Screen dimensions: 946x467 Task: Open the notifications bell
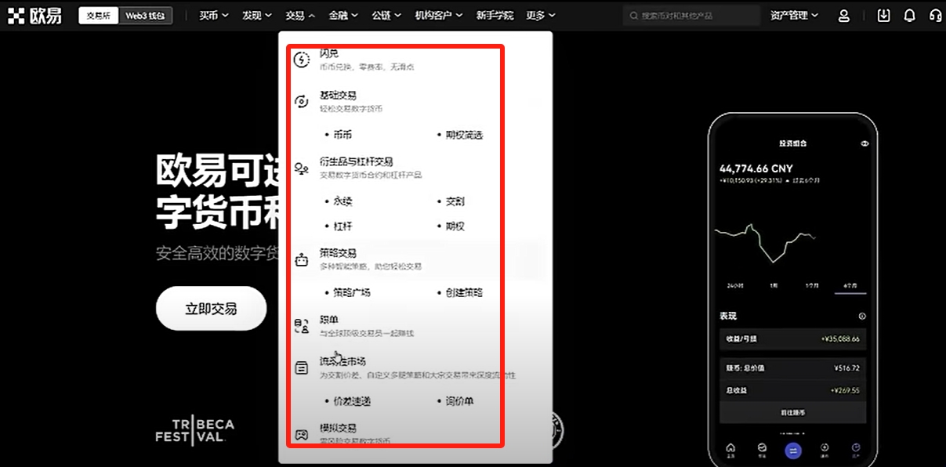click(909, 15)
